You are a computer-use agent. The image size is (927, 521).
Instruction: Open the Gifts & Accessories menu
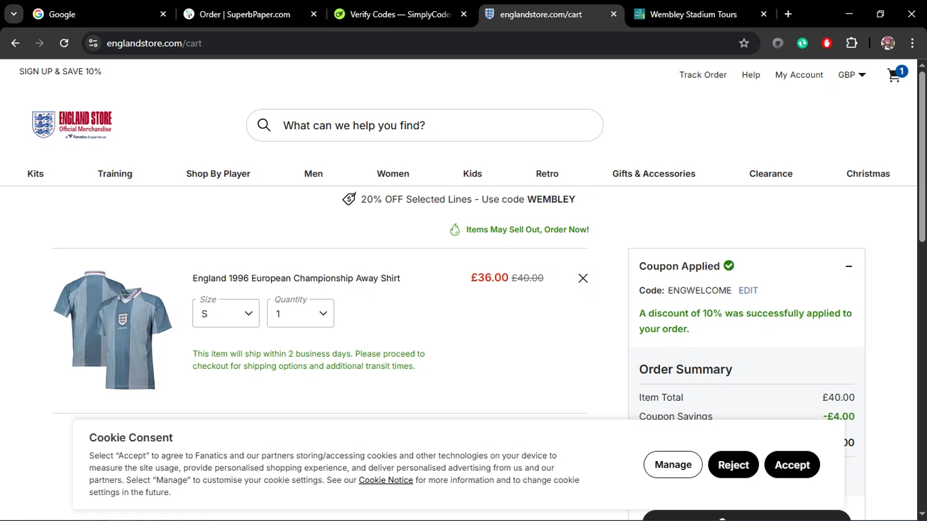[x=654, y=174]
